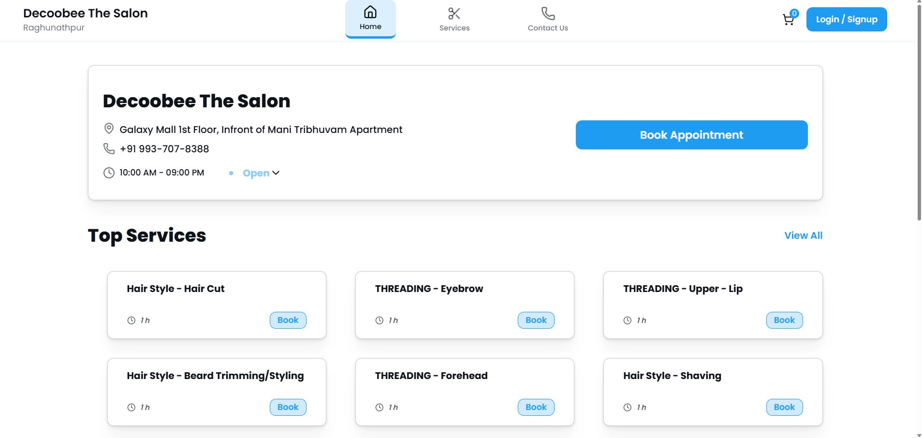
Task: Click the clock icon in Hair Cut card
Action: tap(131, 320)
